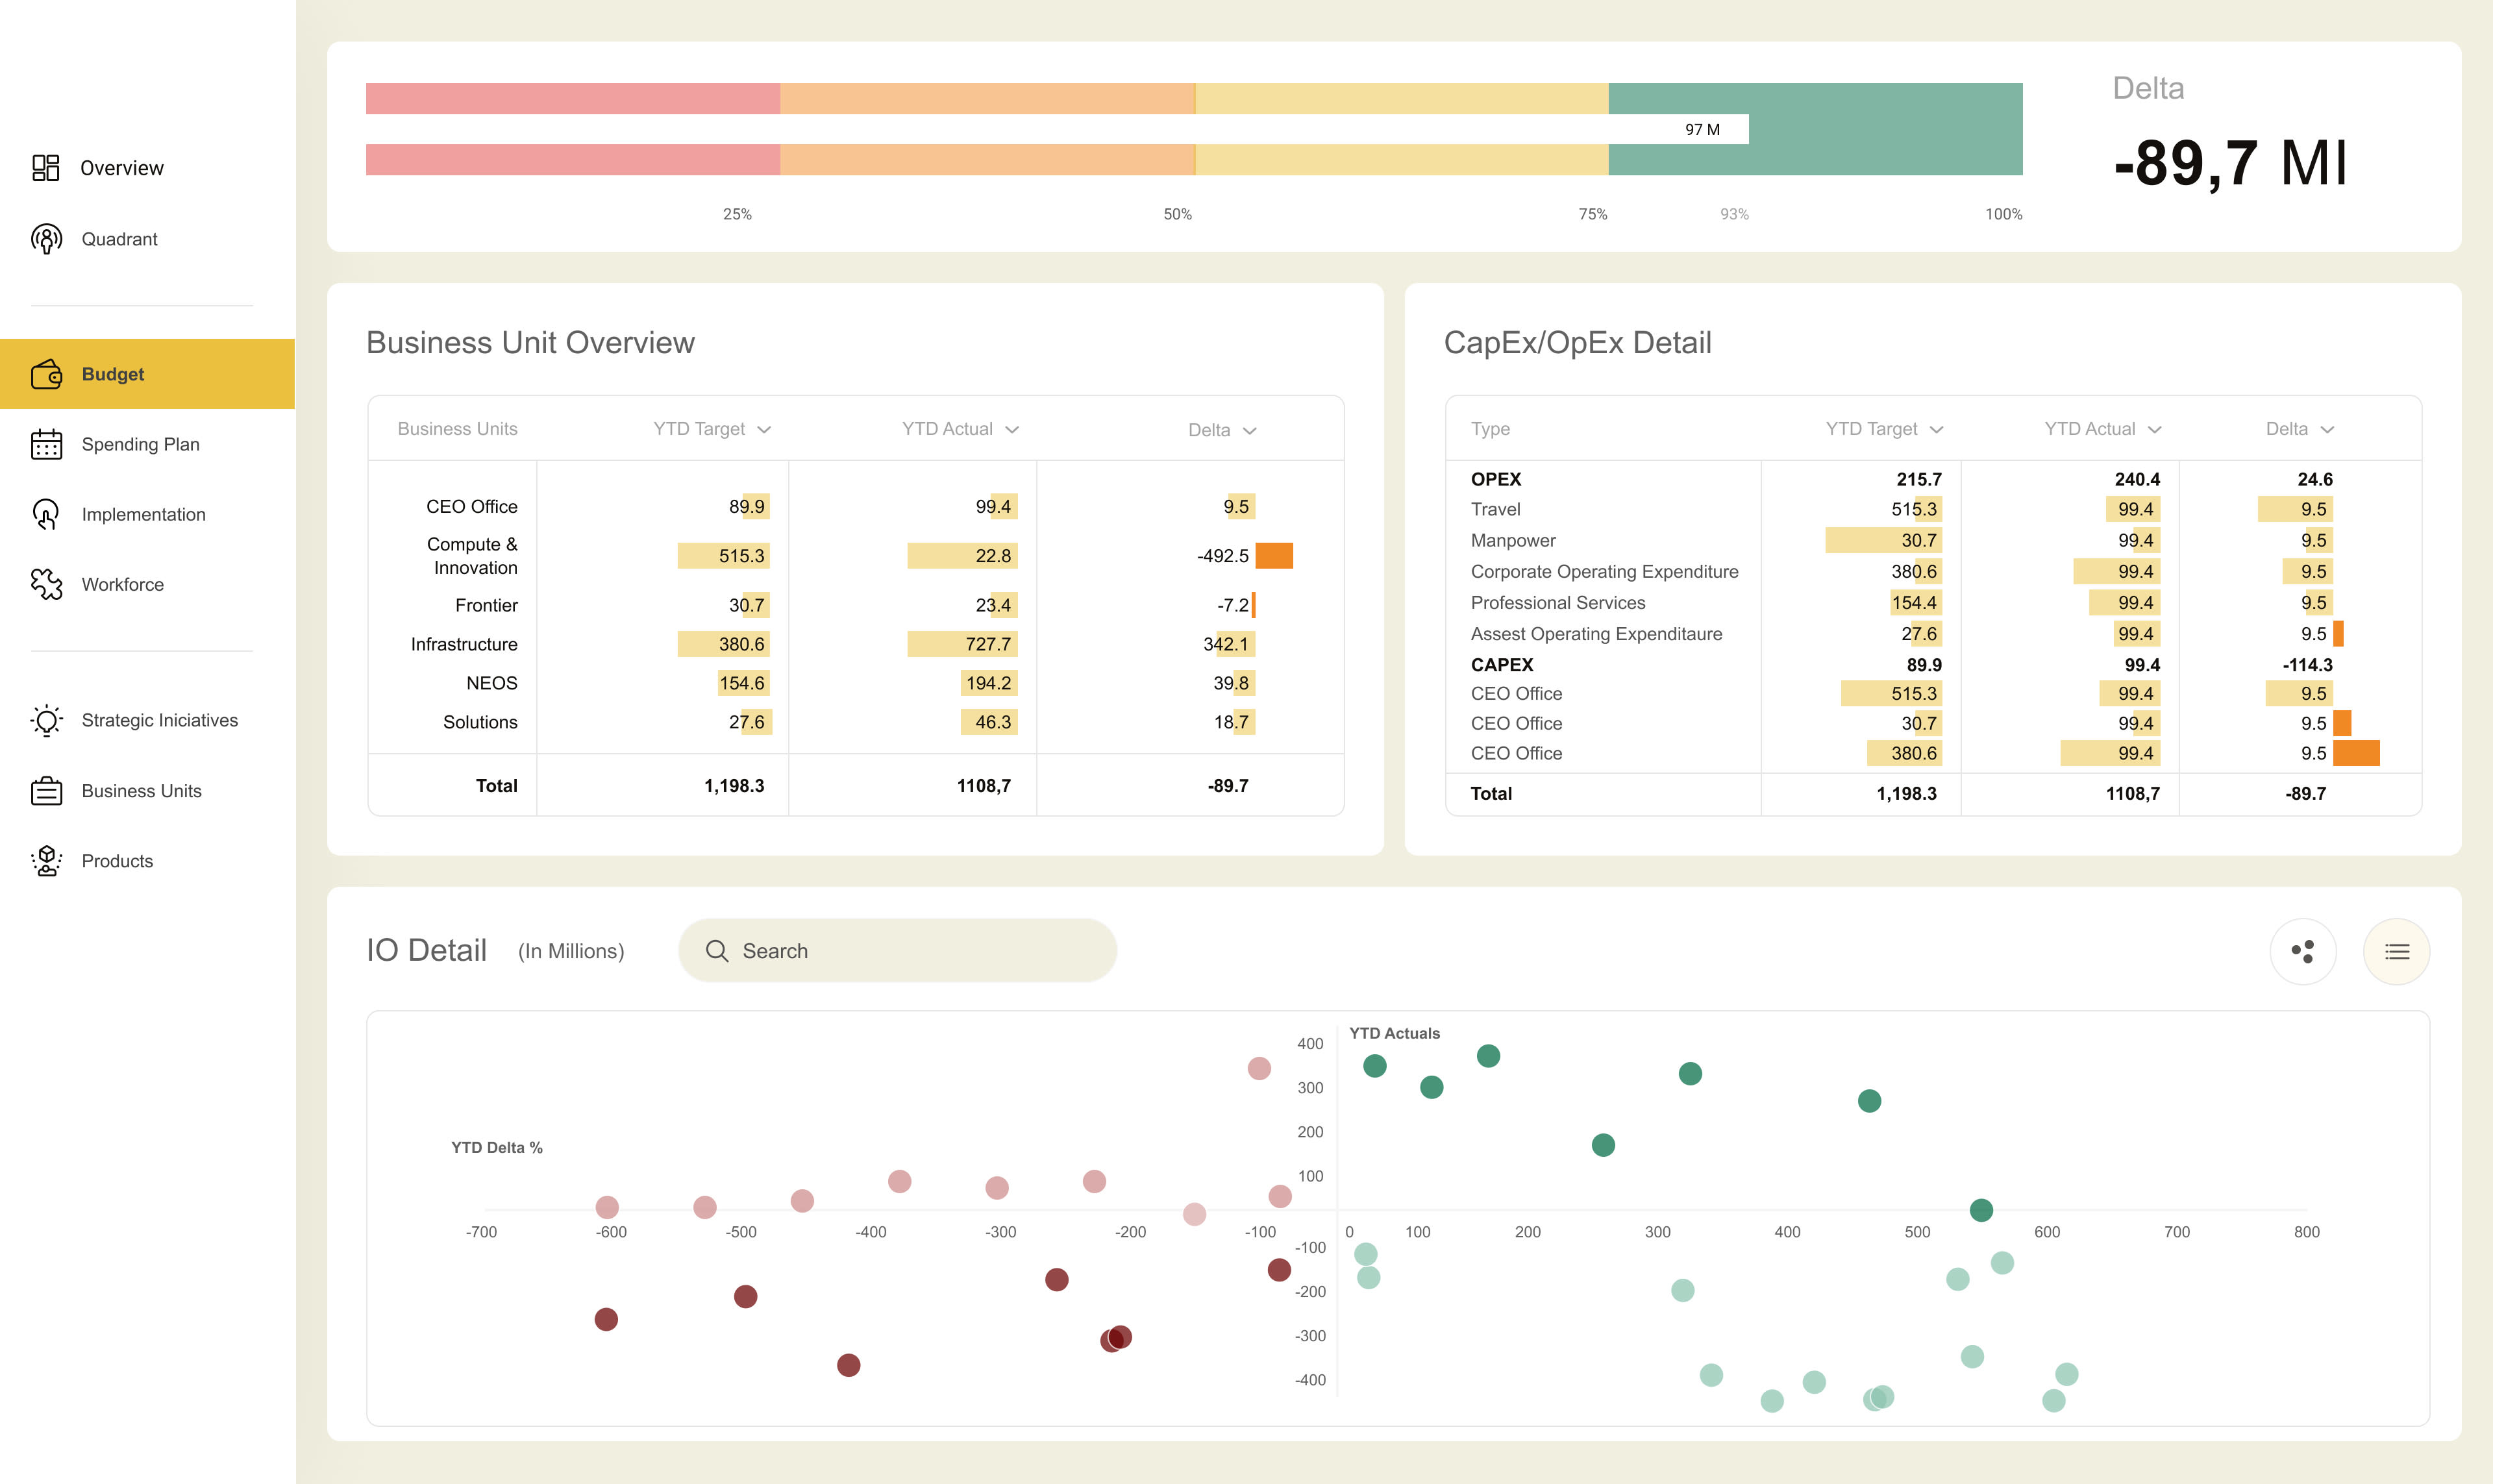Click the 97 M marker on progress bar
Viewport: 2493px width, 1484px height.
1702,129
